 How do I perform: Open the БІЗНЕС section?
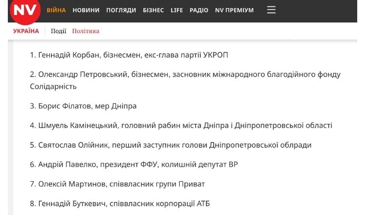click(154, 10)
